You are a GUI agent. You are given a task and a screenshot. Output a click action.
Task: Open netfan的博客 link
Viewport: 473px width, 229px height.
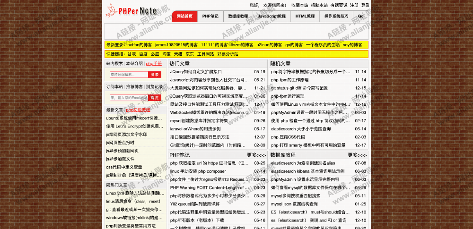[140, 45]
